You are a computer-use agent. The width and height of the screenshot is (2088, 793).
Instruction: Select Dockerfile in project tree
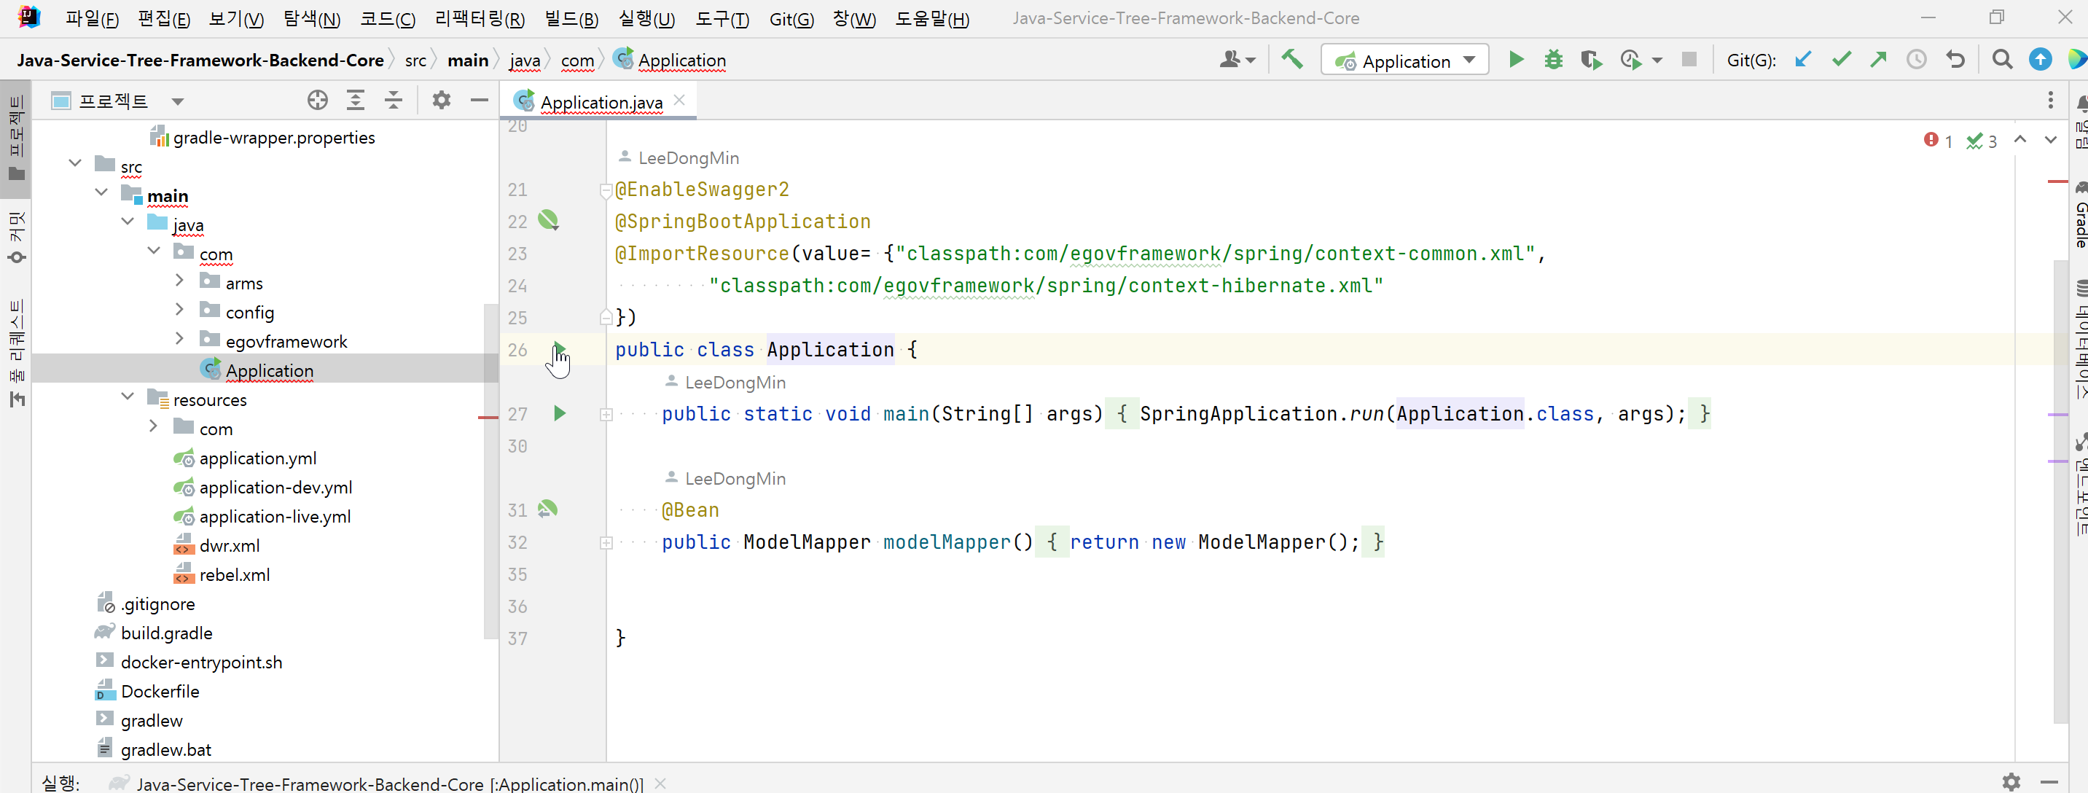coord(160,692)
